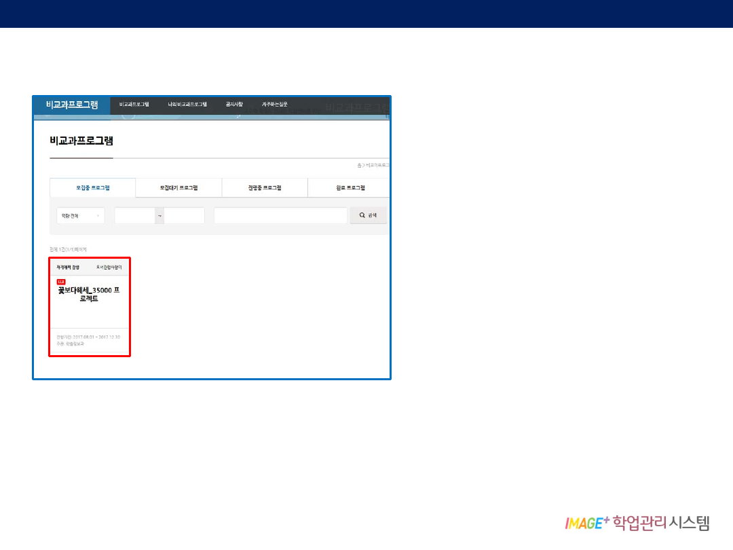
Task: Open 비교과프로그램 in the top navigation menu
Action: pyautogui.click(x=134, y=105)
